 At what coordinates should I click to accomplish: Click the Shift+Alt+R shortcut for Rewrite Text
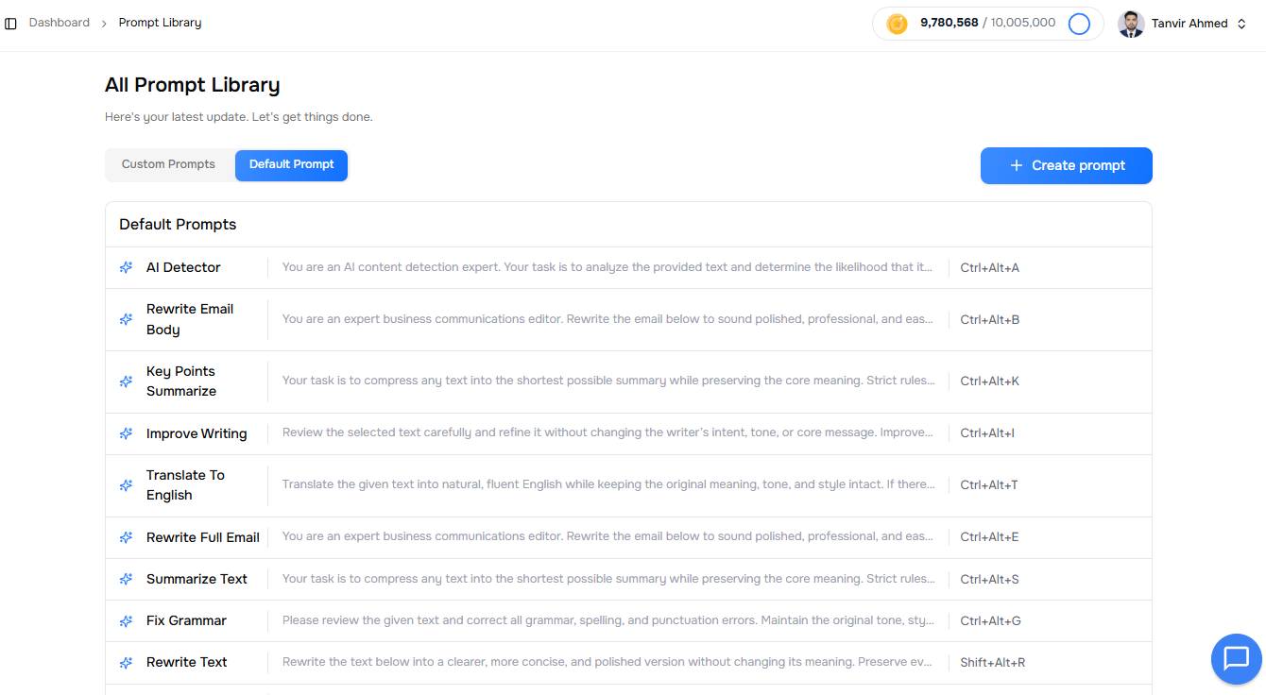(992, 663)
